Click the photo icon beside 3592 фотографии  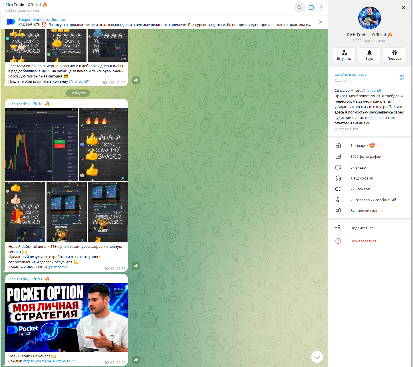338,156
